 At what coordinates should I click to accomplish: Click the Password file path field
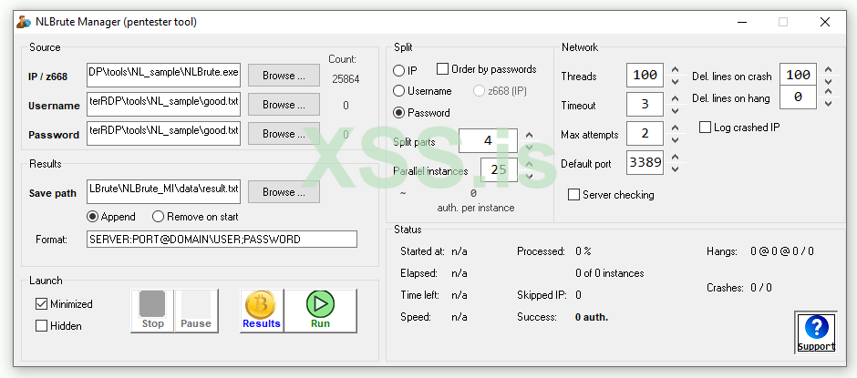[x=163, y=134]
